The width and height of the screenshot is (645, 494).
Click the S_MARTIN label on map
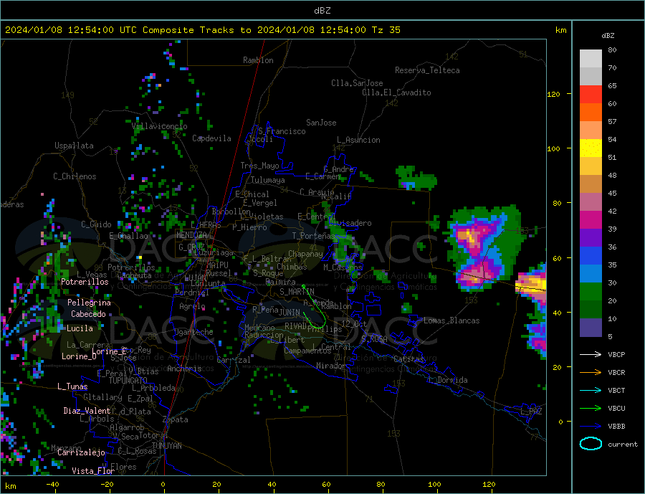coord(297,292)
